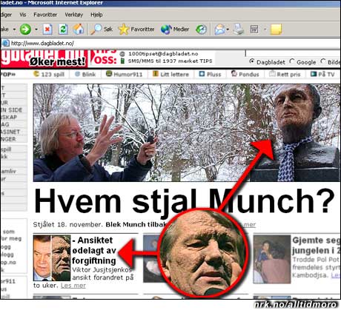Open the Verktøy menu
The image size is (341, 310).
click(74, 15)
